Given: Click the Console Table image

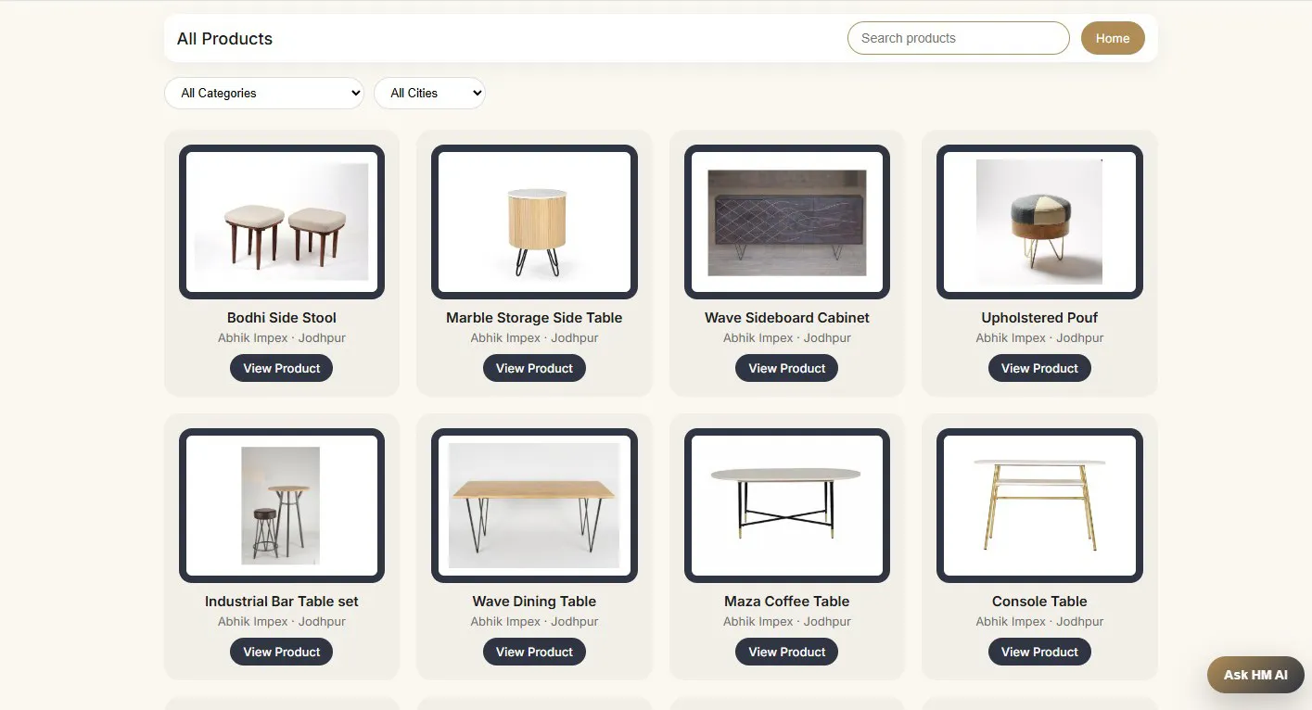Looking at the screenshot, I should 1039,505.
